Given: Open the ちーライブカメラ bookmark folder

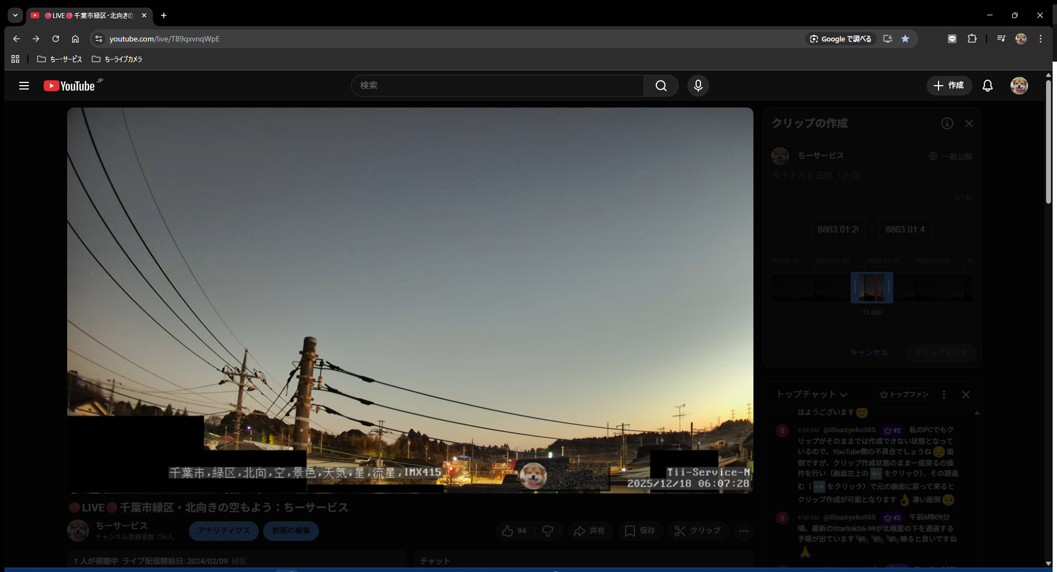Looking at the screenshot, I should click(x=117, y=59).
